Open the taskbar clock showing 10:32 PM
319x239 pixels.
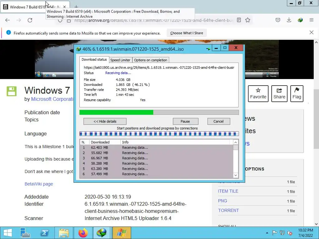coord(305,233)
